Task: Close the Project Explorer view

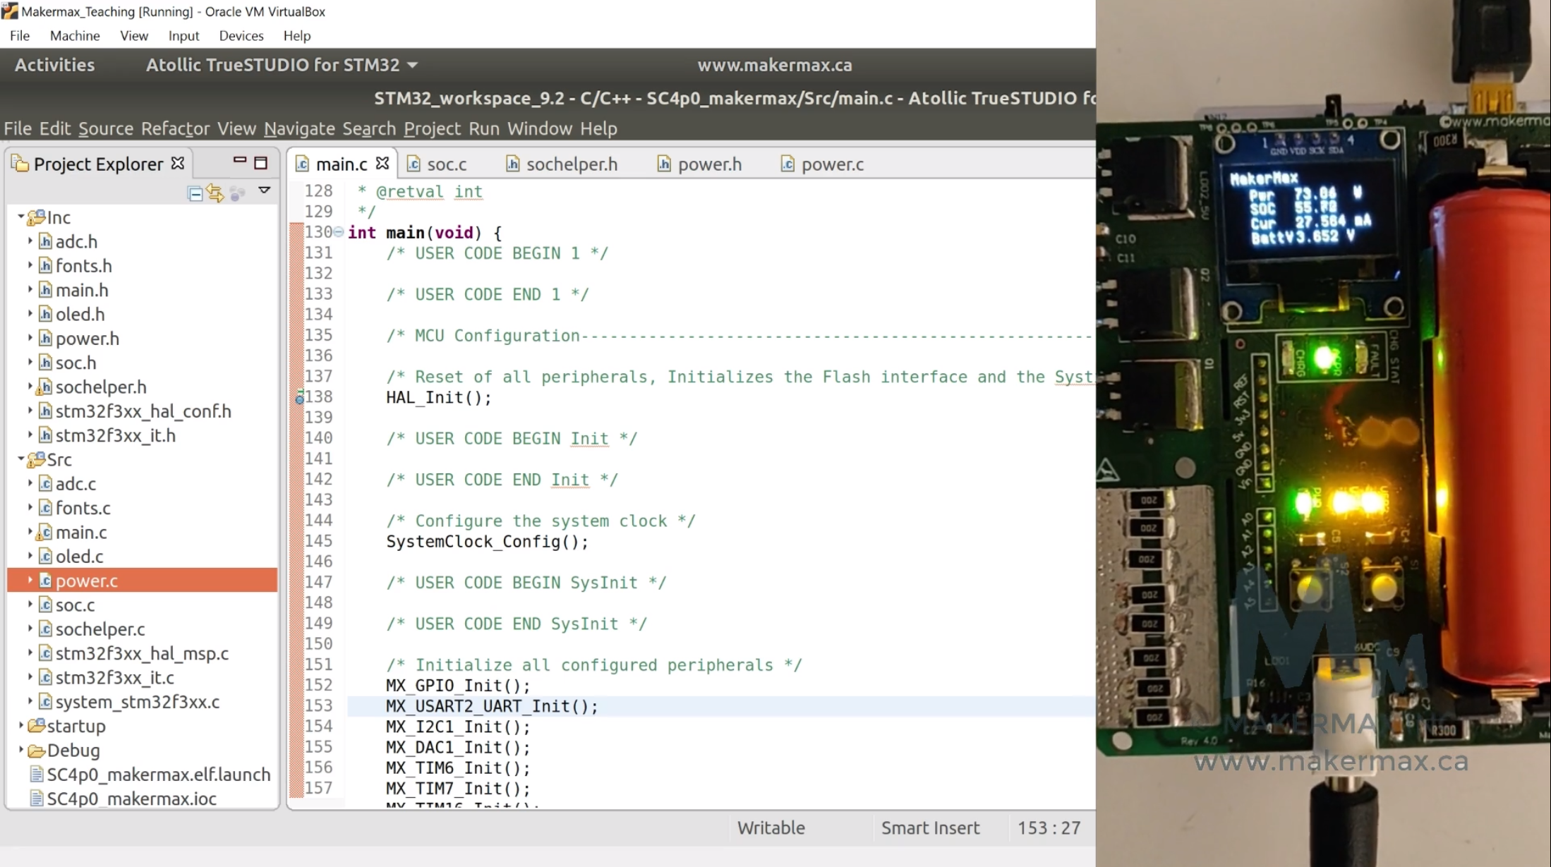Action: pyautogui.click(x=178, y=163)
